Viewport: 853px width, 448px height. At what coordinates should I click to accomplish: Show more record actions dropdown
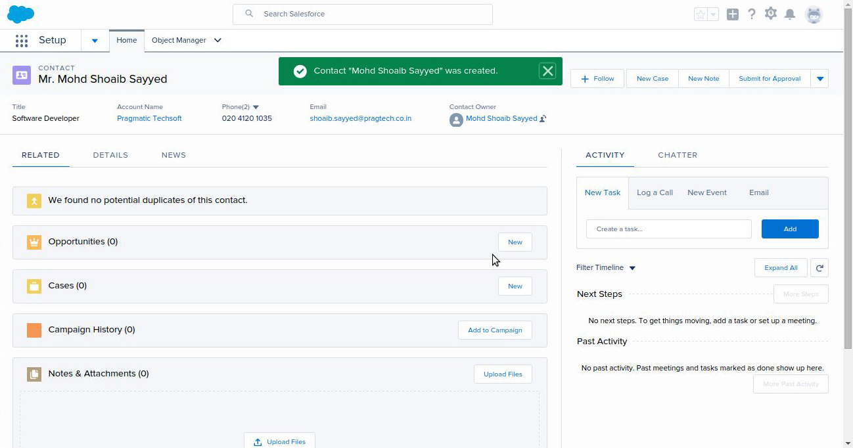tap(819, 79)
